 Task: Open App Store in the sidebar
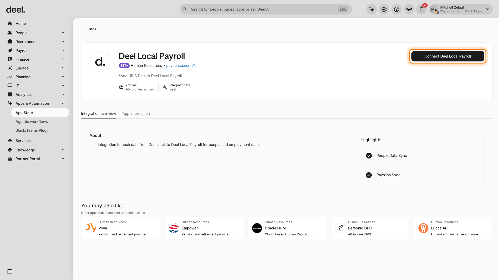40,113
